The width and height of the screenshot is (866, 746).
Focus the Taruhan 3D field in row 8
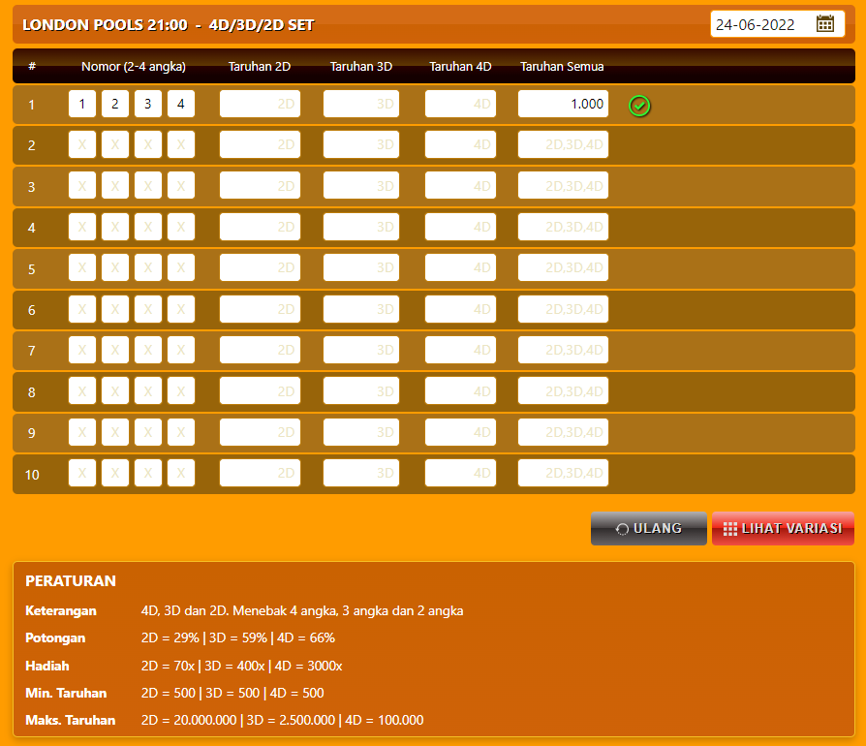360,391
